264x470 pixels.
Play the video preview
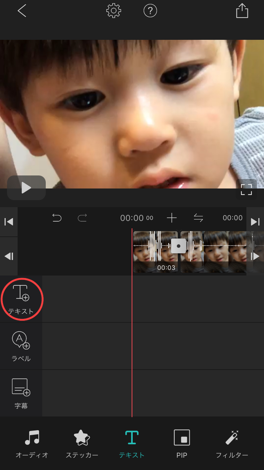tap(26, 188)
